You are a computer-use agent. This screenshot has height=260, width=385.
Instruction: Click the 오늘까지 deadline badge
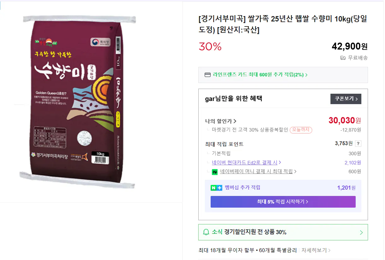click(x=301, y=130)
